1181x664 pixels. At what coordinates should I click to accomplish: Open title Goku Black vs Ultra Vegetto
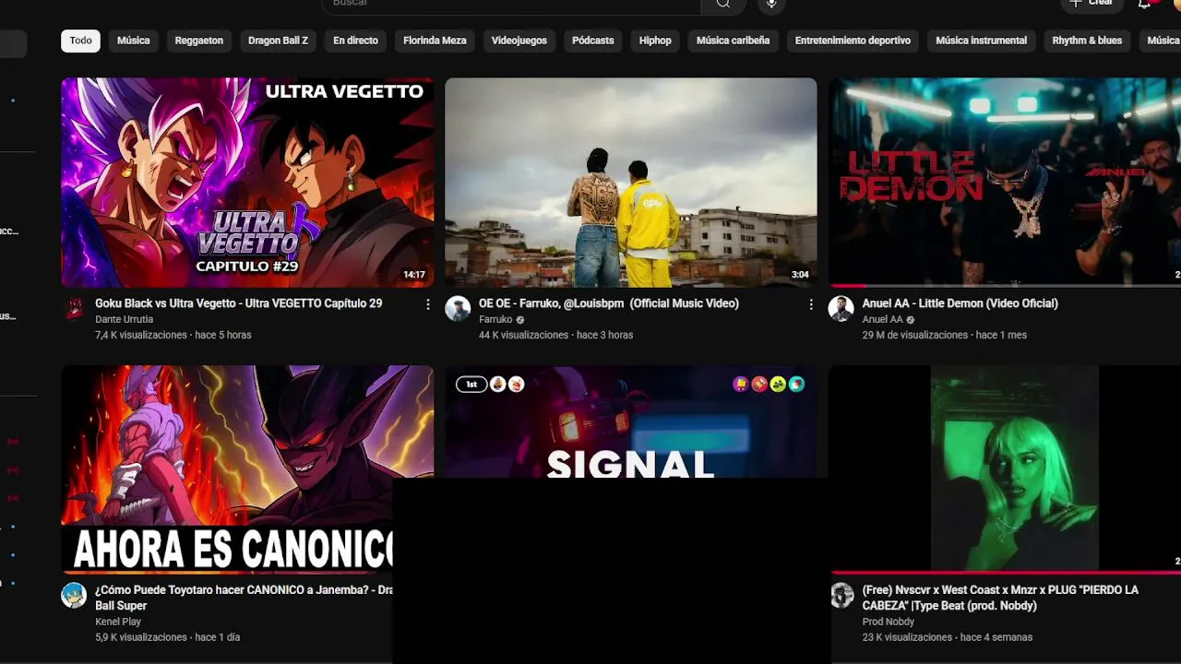238,303
